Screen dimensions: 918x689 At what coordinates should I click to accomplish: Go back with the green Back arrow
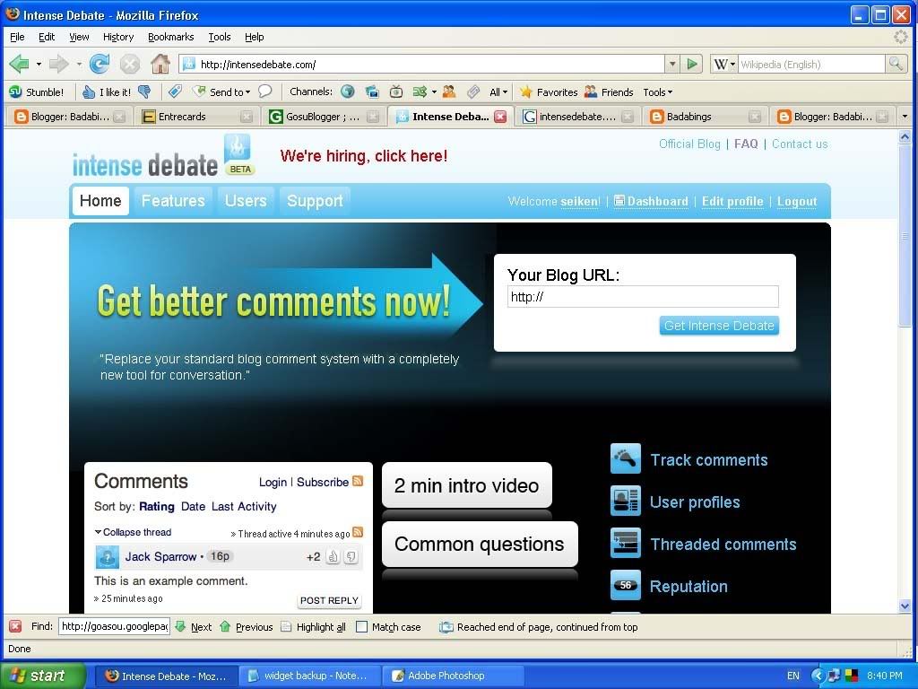(19, 64)
